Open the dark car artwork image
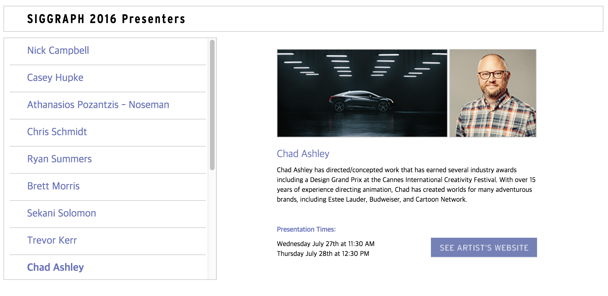This screenshot has height=296, width=608. [x=362, y=93]
